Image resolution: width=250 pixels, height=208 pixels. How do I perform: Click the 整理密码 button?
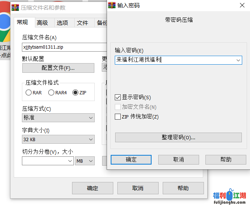pos(178,137)
